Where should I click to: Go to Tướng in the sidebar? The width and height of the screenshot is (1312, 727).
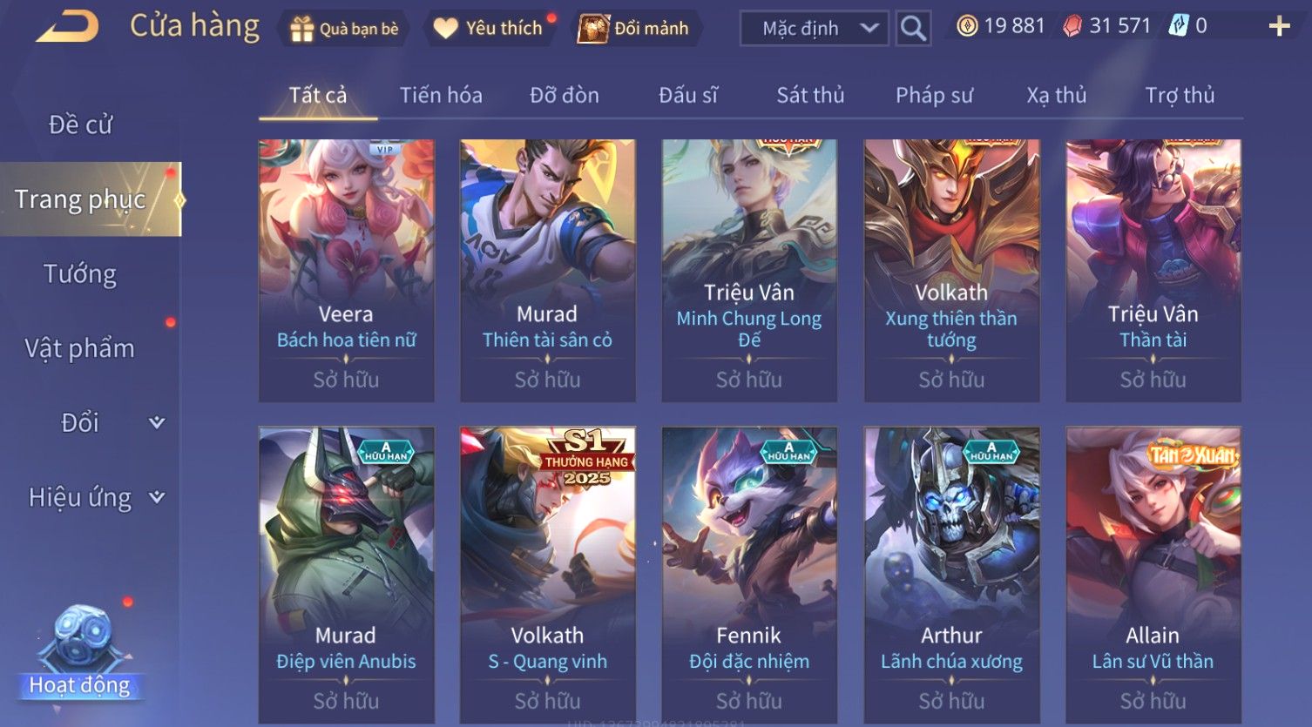pos(80,274)
